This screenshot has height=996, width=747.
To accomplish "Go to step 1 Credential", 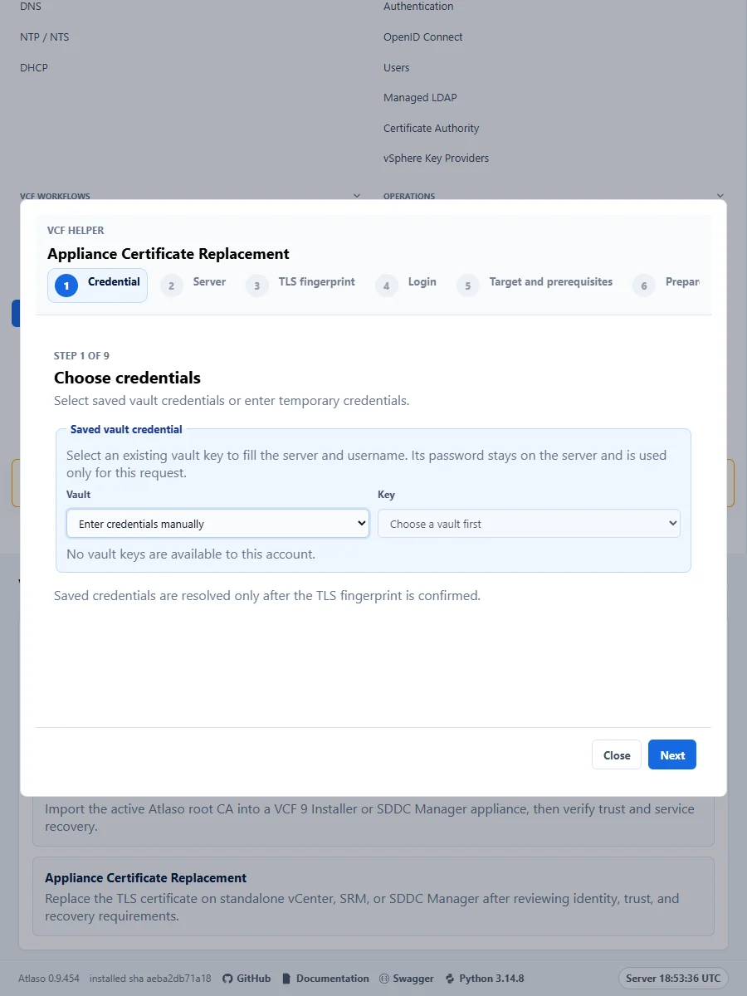I will pos(97,285).
